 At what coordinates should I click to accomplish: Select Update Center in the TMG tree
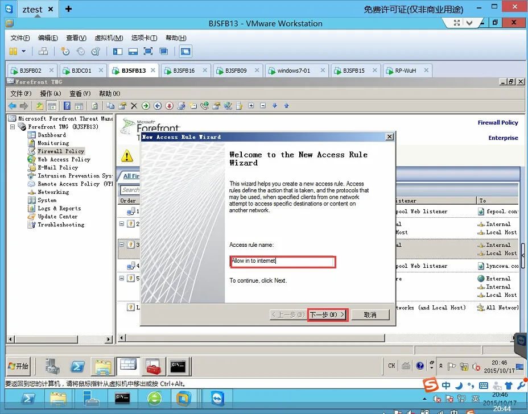point(57,217)
